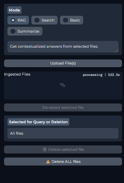Click the trash can icon
This screenshot has width=124, height=183.
pos(44,149)
